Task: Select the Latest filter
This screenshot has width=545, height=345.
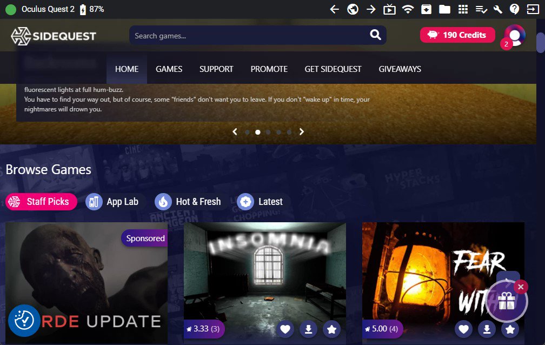Action: pyautogui.click(x=263, y=202)
